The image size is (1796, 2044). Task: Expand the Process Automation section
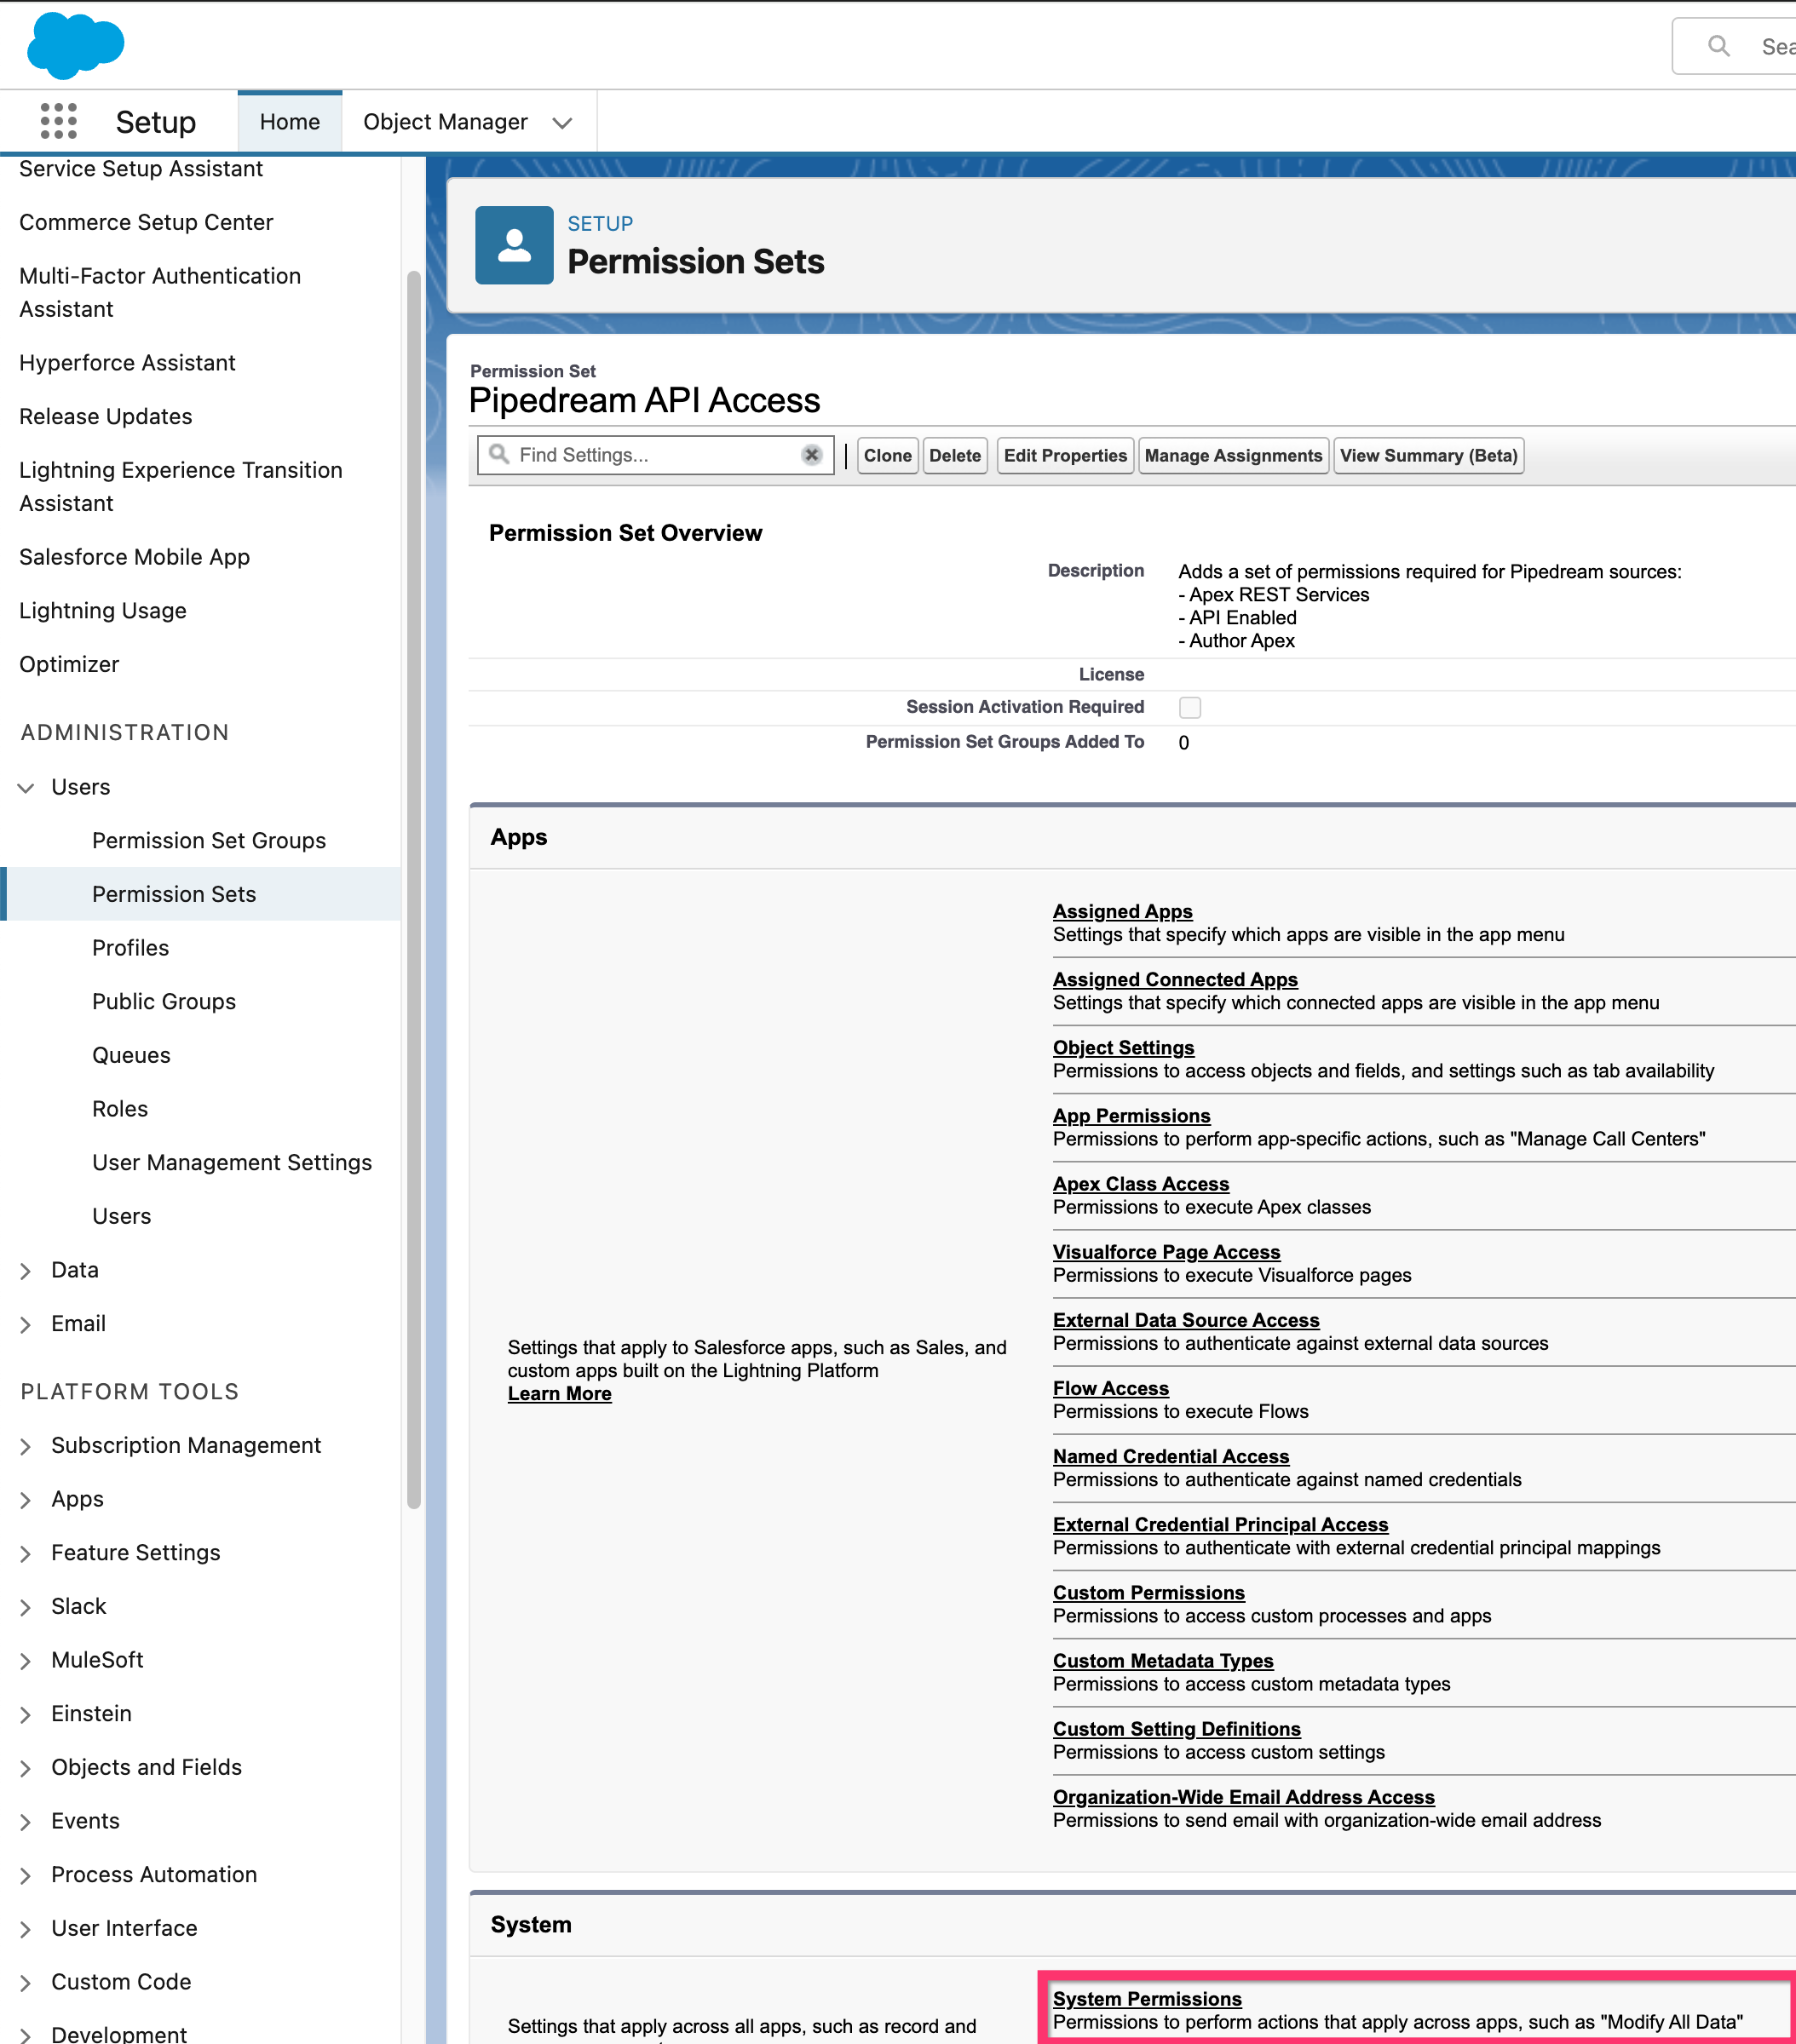(x=26, y=1876)
